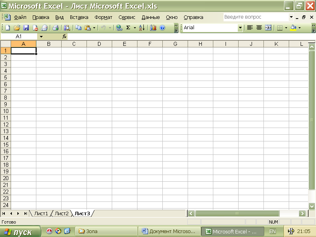Select the column D header
The image size is (316, 237).
coord(99,44)
